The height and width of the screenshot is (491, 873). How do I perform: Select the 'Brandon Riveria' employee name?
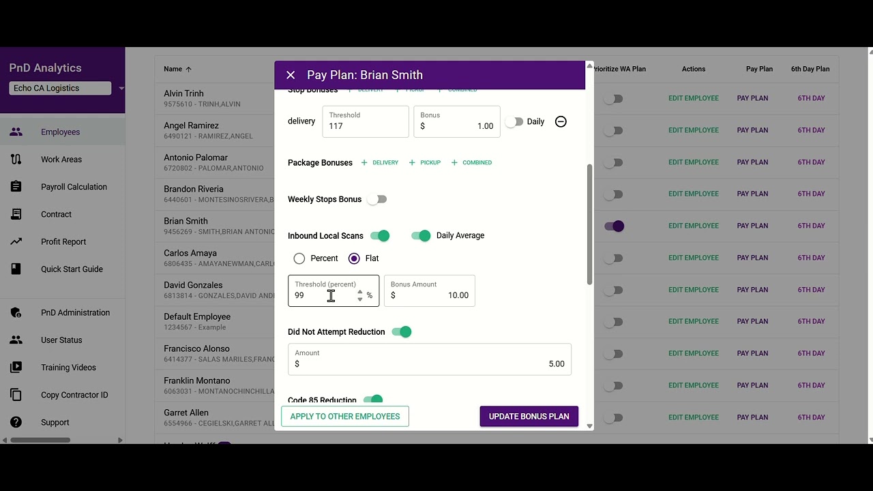click(194, 189)
